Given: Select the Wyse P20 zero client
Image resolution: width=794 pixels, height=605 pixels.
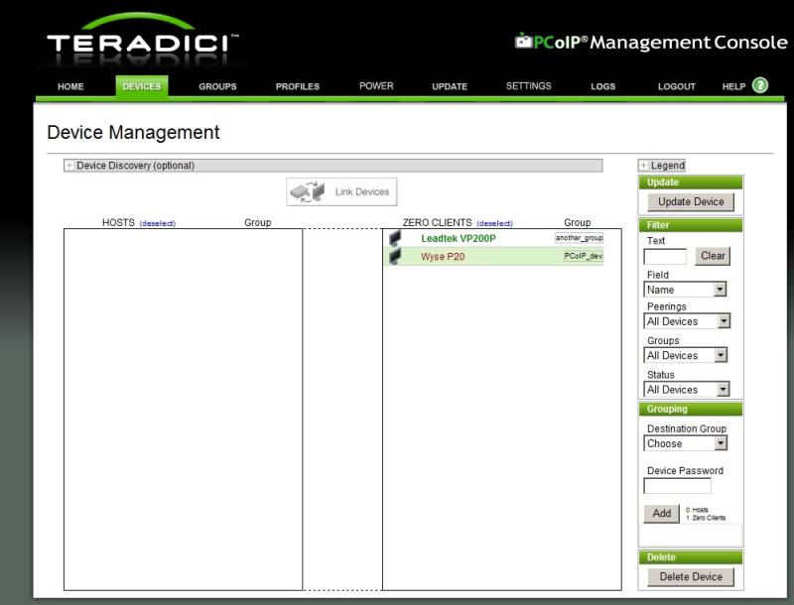Looking at the screenshot, I should tap(443, 257).
